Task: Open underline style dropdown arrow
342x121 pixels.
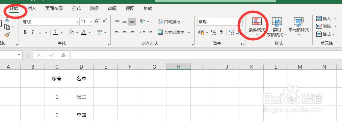Action: pyautogui.click(x=46, y=32)
